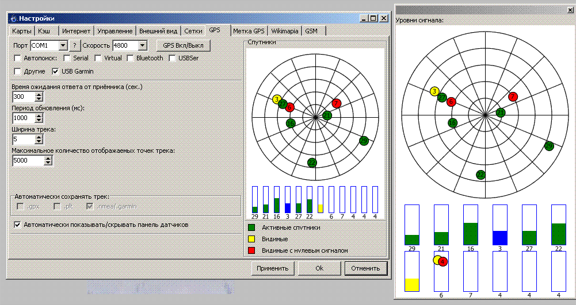This screenshot has height=305, width=576.
Task: Click the Применить button
Action: coord(272,268)
